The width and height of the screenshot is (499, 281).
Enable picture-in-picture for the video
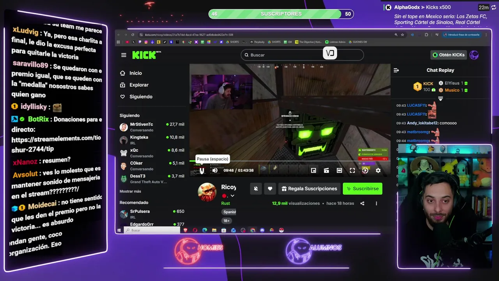tap(313, 171)
